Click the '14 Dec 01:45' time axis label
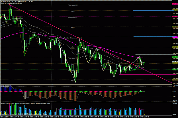Image resolution: width=178 pixels, height=118 pixels. (65, 117)
